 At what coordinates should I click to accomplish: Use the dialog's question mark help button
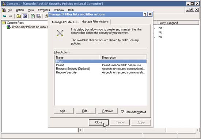[x=145, y=14]
